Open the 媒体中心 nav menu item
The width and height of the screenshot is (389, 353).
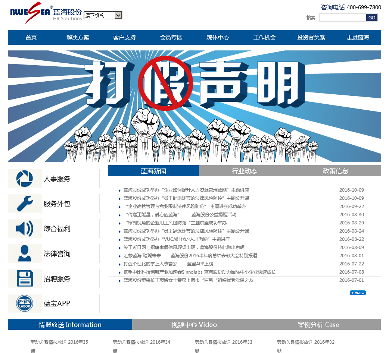[x=218, y=37]
